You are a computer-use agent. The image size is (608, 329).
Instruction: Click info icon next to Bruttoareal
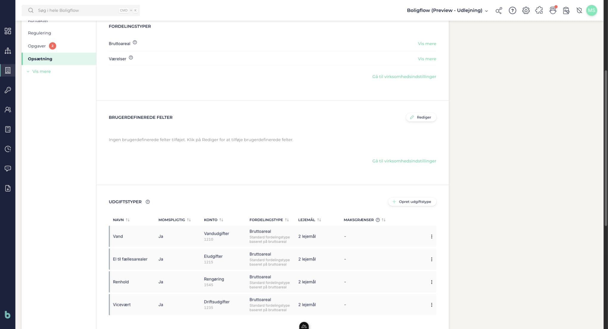tap(135, 42)
